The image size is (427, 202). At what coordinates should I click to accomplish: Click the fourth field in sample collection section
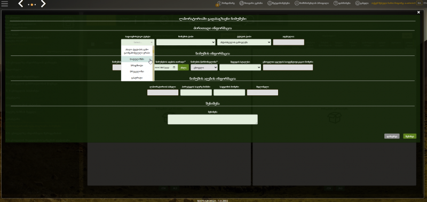(x=263, y=92)
